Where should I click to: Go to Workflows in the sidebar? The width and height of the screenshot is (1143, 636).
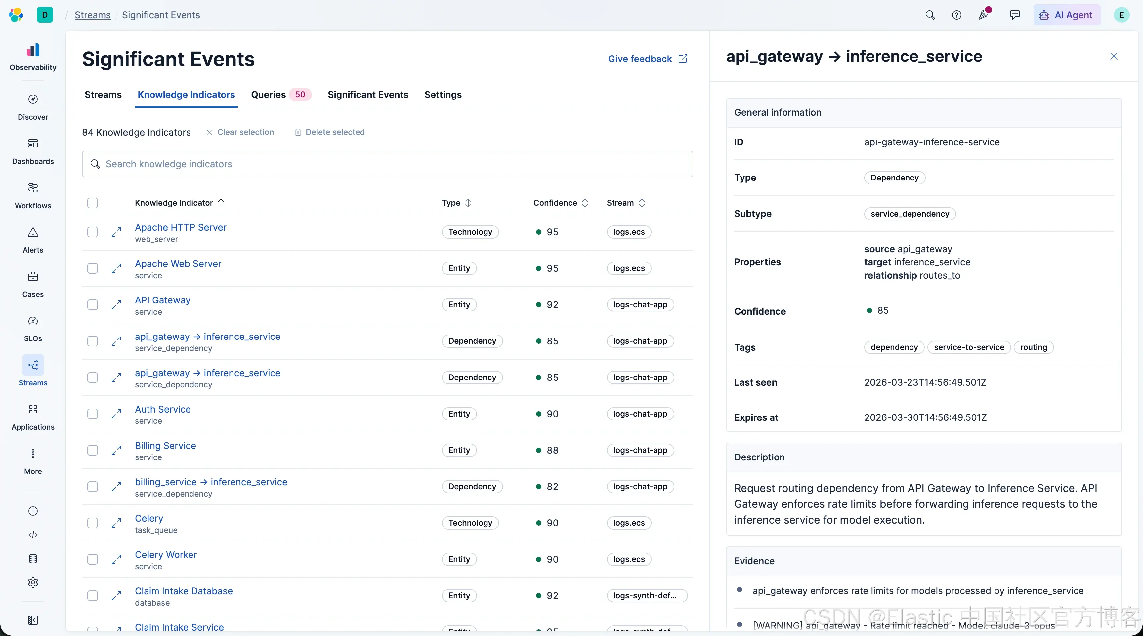(33, 196)
